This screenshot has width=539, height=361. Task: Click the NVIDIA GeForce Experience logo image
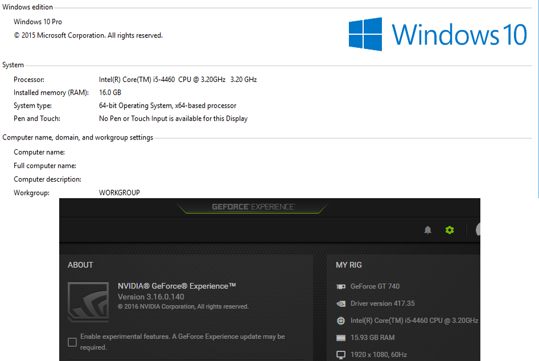coord(88,302)
